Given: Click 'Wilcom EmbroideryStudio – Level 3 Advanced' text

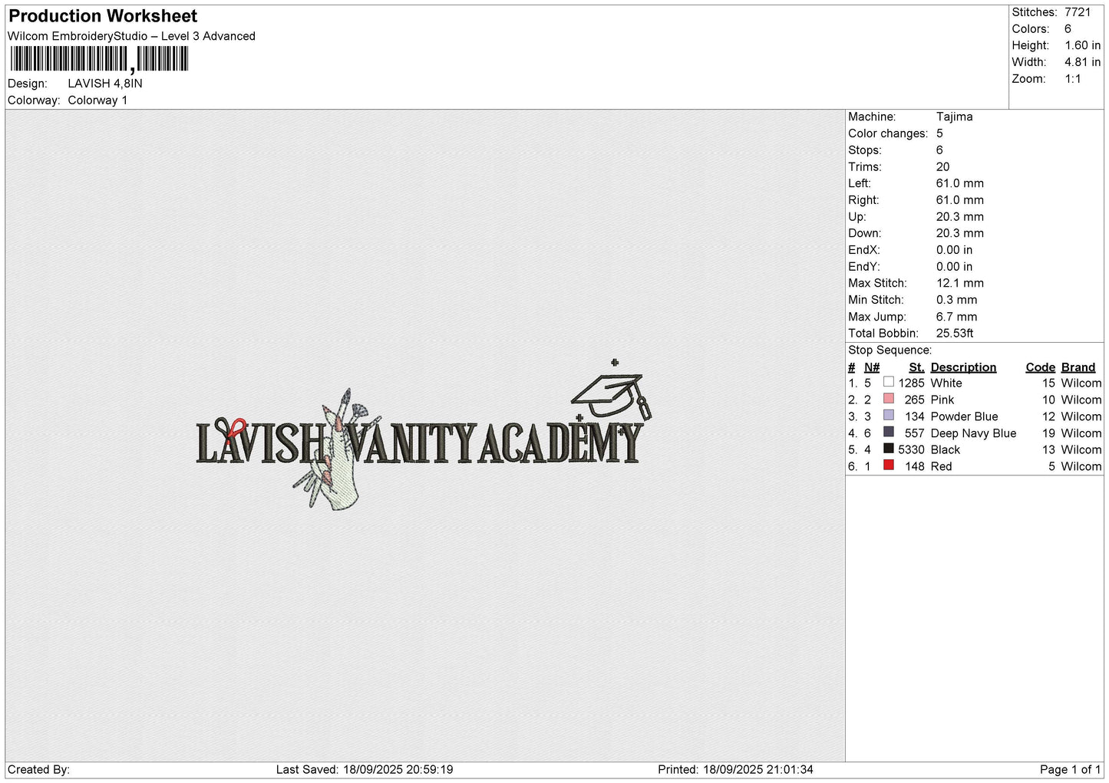Looking at the screenshot, I should click(131, 36).
